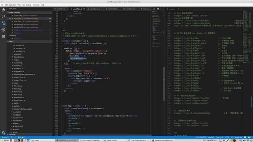253x142 pixels.
Task: Open the Edit menu
Action: click(6, 5)
